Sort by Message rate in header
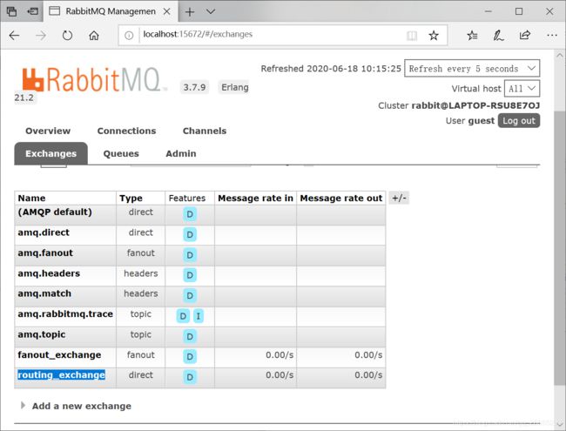566x431 pixels. point(255,199)
